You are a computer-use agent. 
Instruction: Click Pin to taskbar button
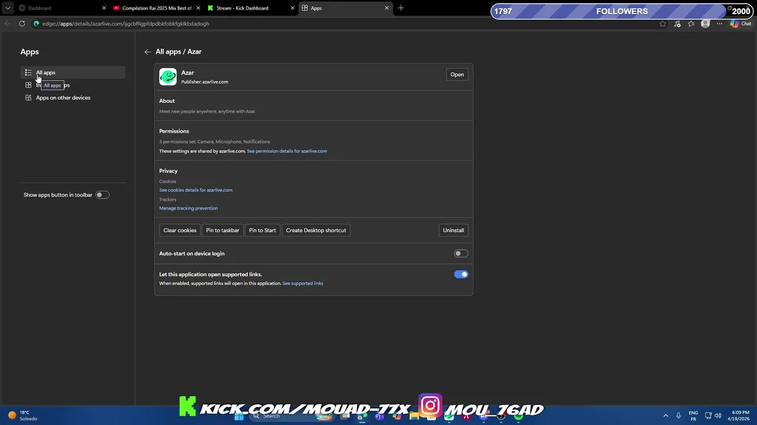click(x=222, y=230)
